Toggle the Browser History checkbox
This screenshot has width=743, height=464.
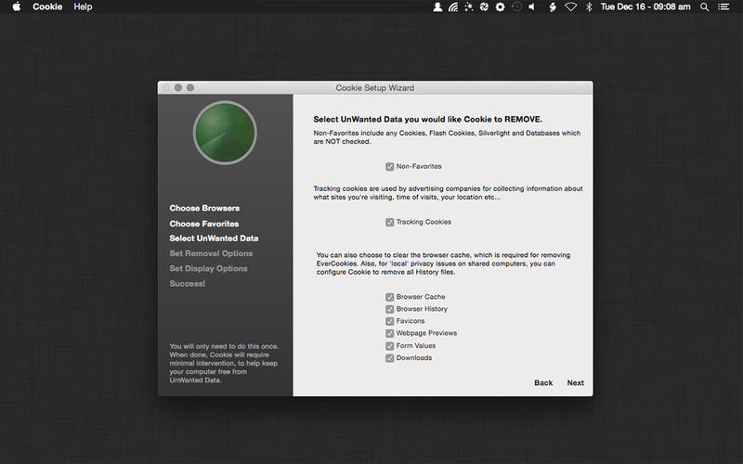(x=389, y=309)
